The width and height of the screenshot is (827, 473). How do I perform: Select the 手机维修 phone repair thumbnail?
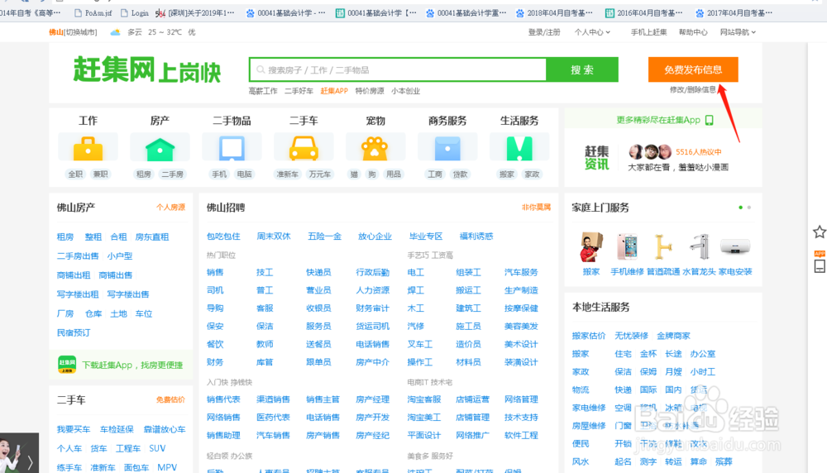click(x=627, y=246)
